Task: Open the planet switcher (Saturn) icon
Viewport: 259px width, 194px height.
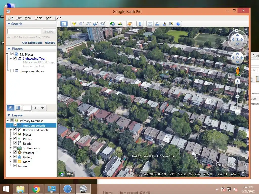Action: (130, 24)
